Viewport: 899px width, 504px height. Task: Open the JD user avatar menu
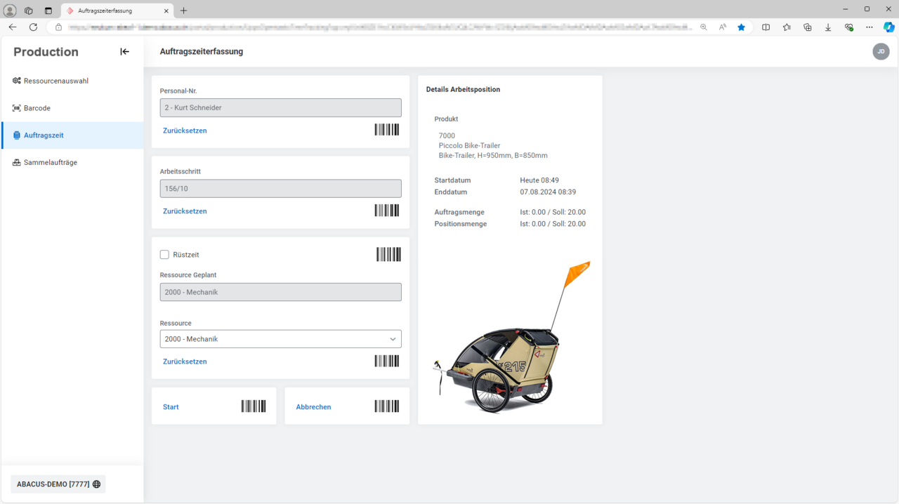[x=881, y=51]
